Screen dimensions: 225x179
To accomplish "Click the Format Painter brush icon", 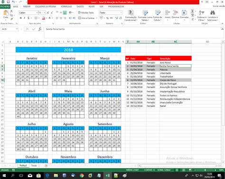I will (11, 19).
